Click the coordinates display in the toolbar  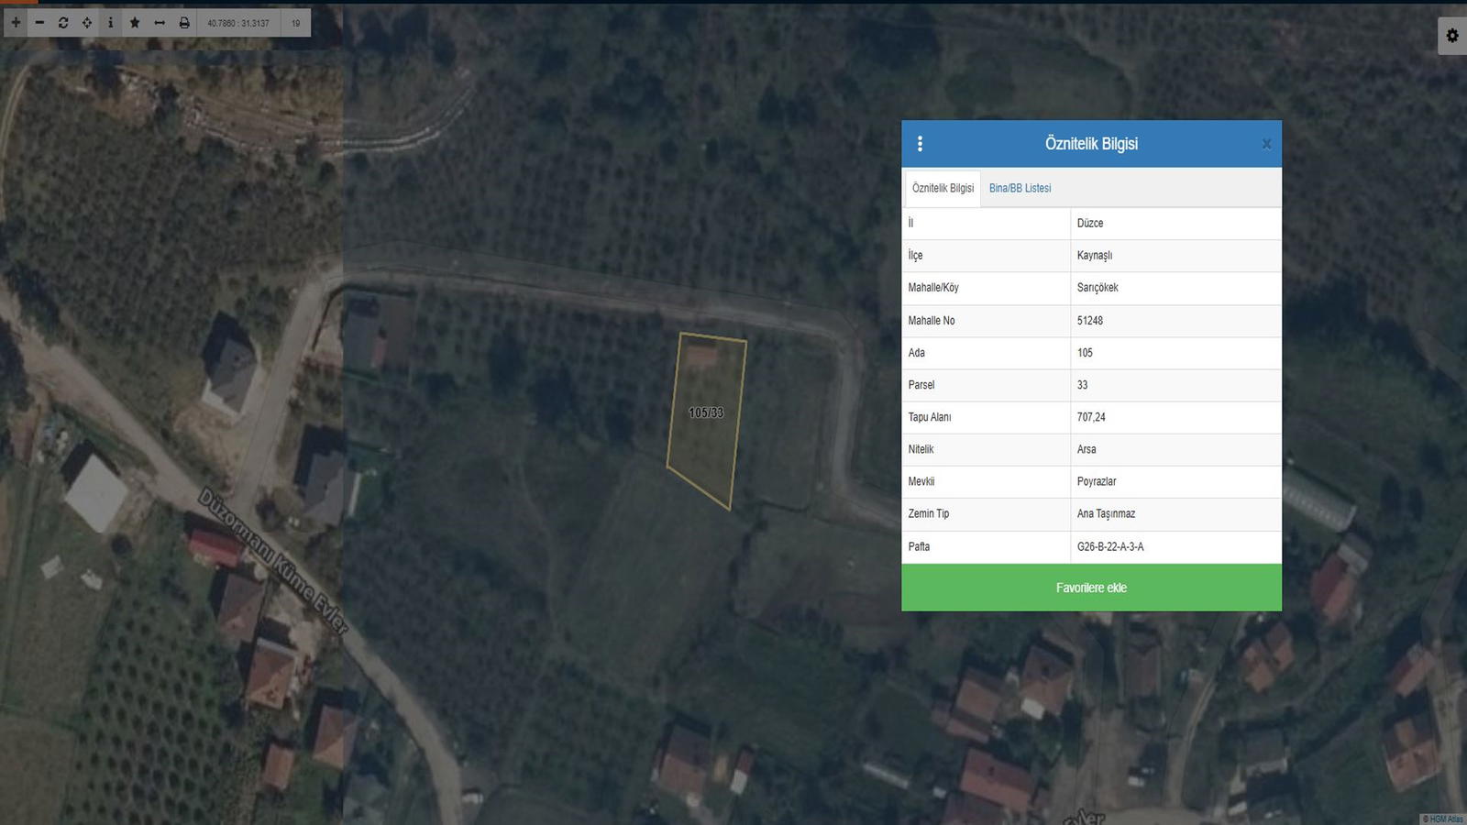pyautogui.click(x=238, y=23)
